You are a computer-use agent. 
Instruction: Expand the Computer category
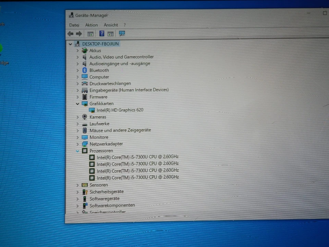point(78,77)
